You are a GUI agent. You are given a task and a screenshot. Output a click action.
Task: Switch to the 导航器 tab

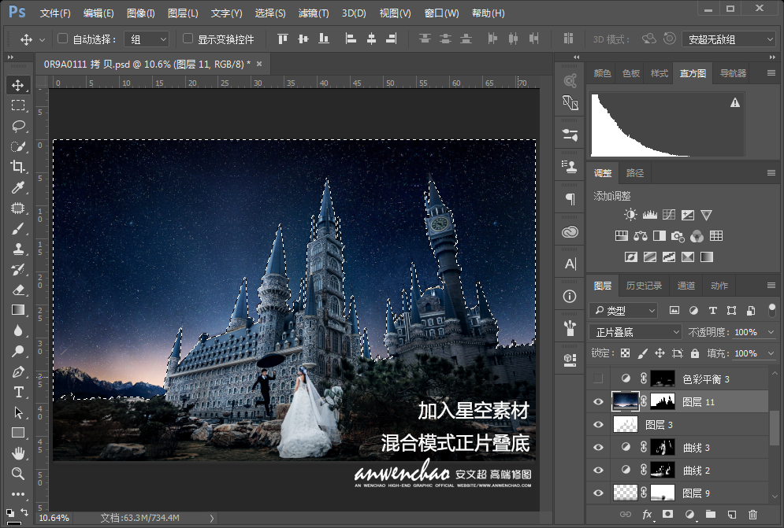pyautogui.click(x=733, y=73)
